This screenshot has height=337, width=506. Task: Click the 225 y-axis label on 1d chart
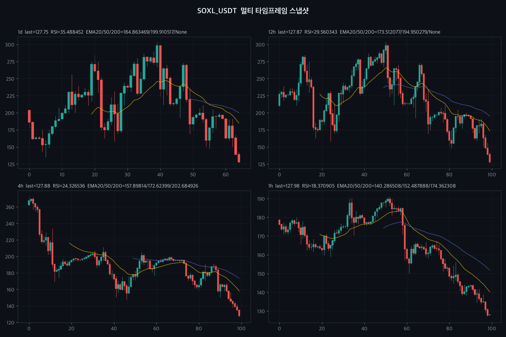click(10, 96)
